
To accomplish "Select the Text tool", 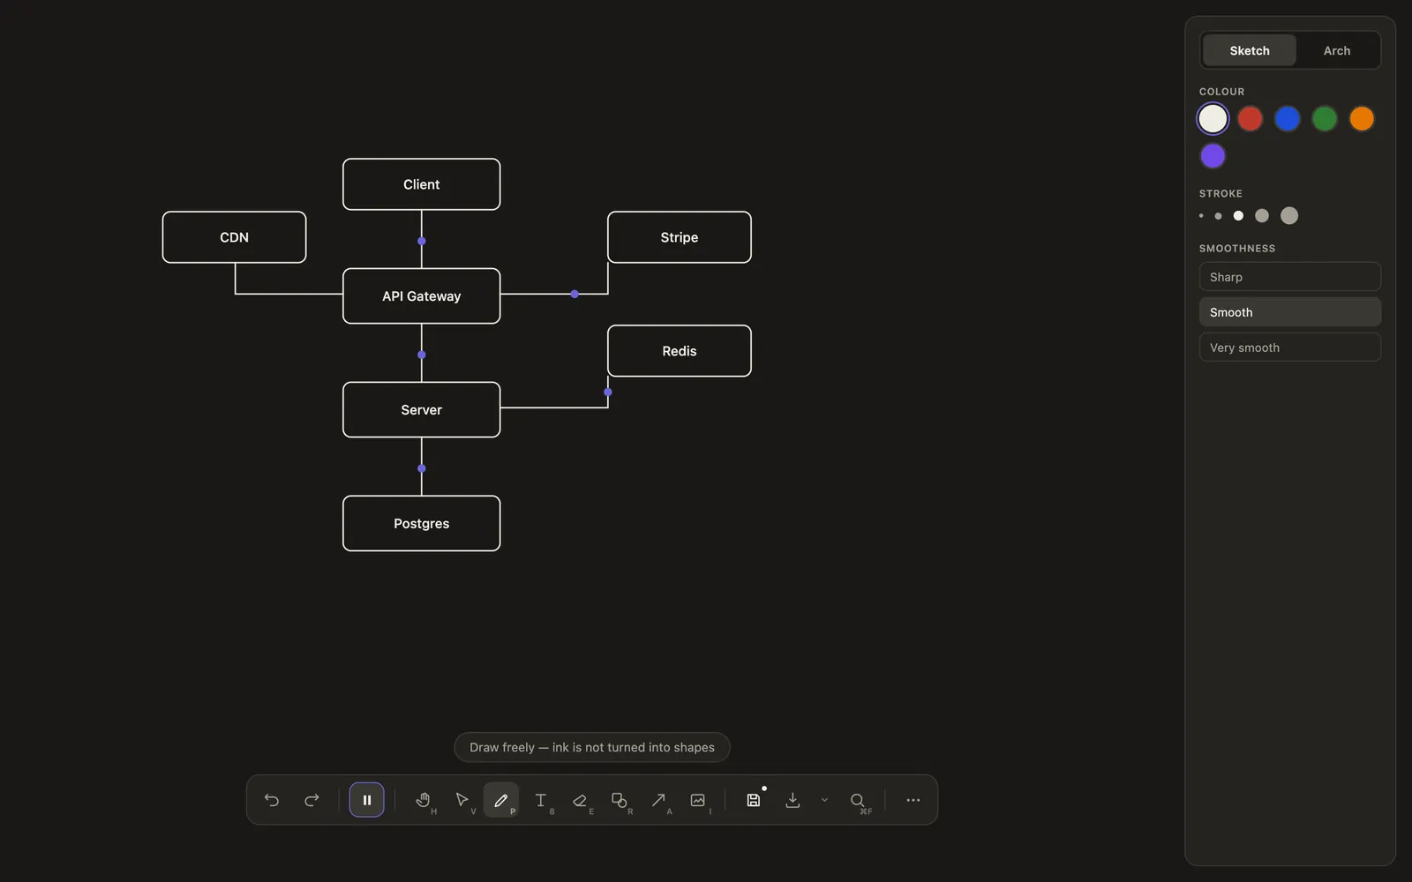I will (x=541, y=800).
